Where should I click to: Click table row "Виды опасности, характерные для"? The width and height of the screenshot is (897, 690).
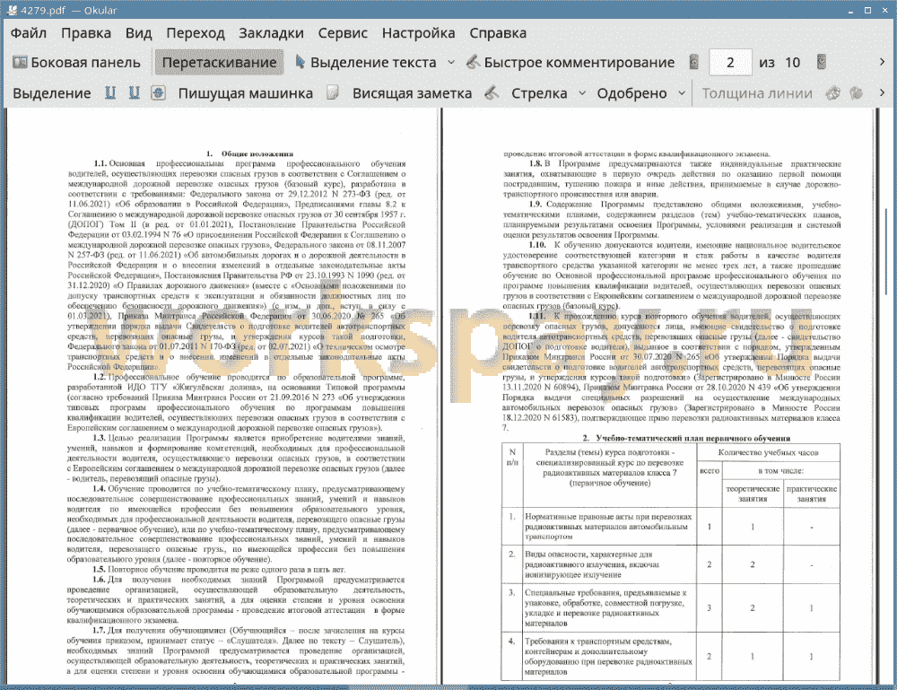pos(671,564)
